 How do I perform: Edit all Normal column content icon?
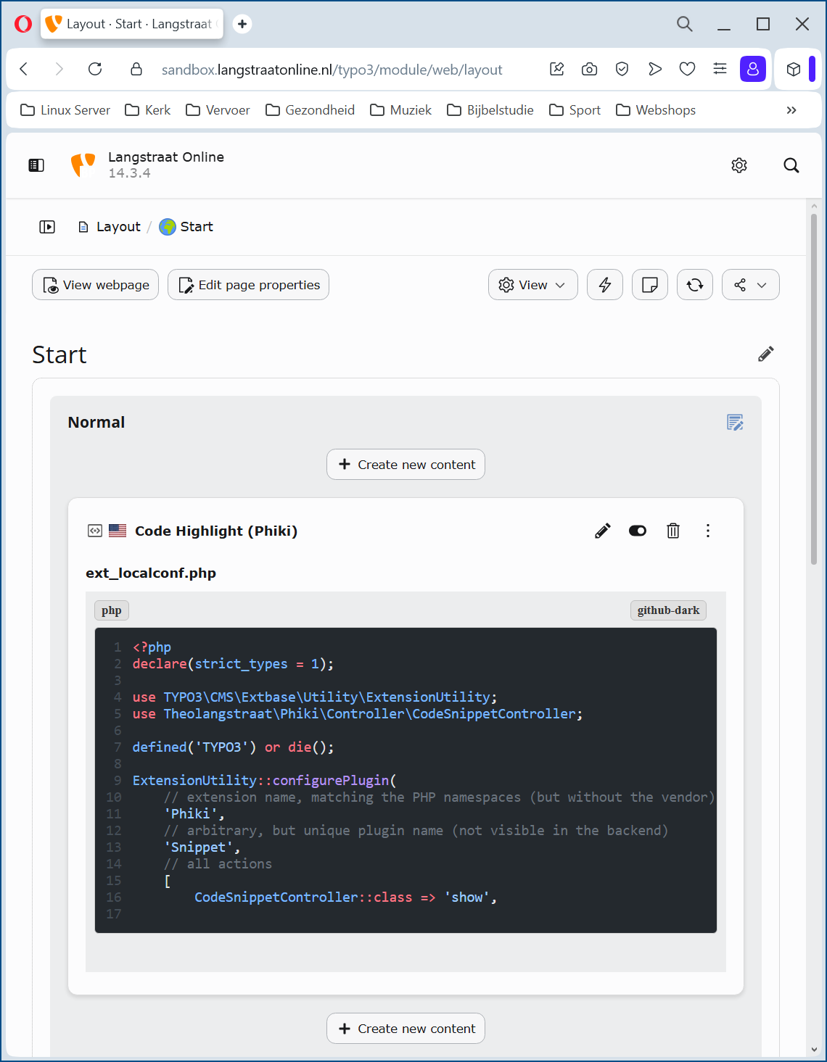click(735, 423)
